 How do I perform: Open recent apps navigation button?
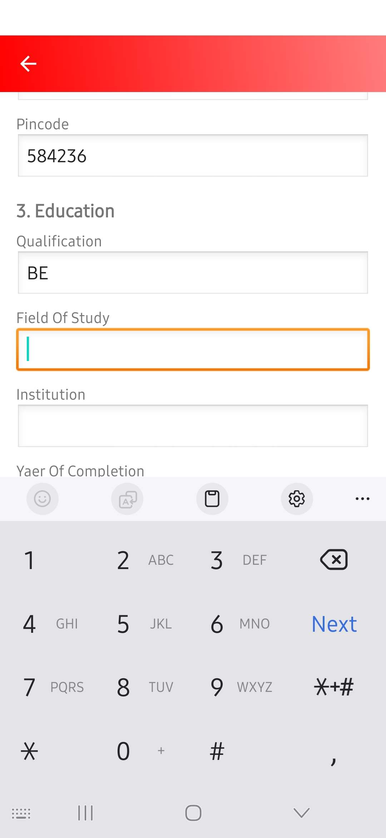point(85,813)
